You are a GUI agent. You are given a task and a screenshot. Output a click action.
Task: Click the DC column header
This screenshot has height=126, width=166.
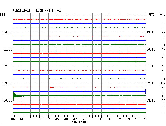161,14
